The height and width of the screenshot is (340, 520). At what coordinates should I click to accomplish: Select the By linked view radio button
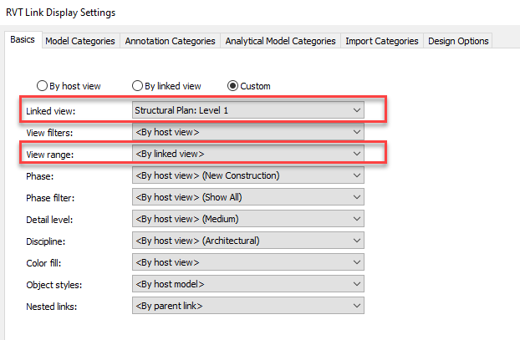tap(138, 86)
